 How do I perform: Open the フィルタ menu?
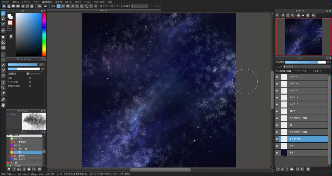click(36, 2)
